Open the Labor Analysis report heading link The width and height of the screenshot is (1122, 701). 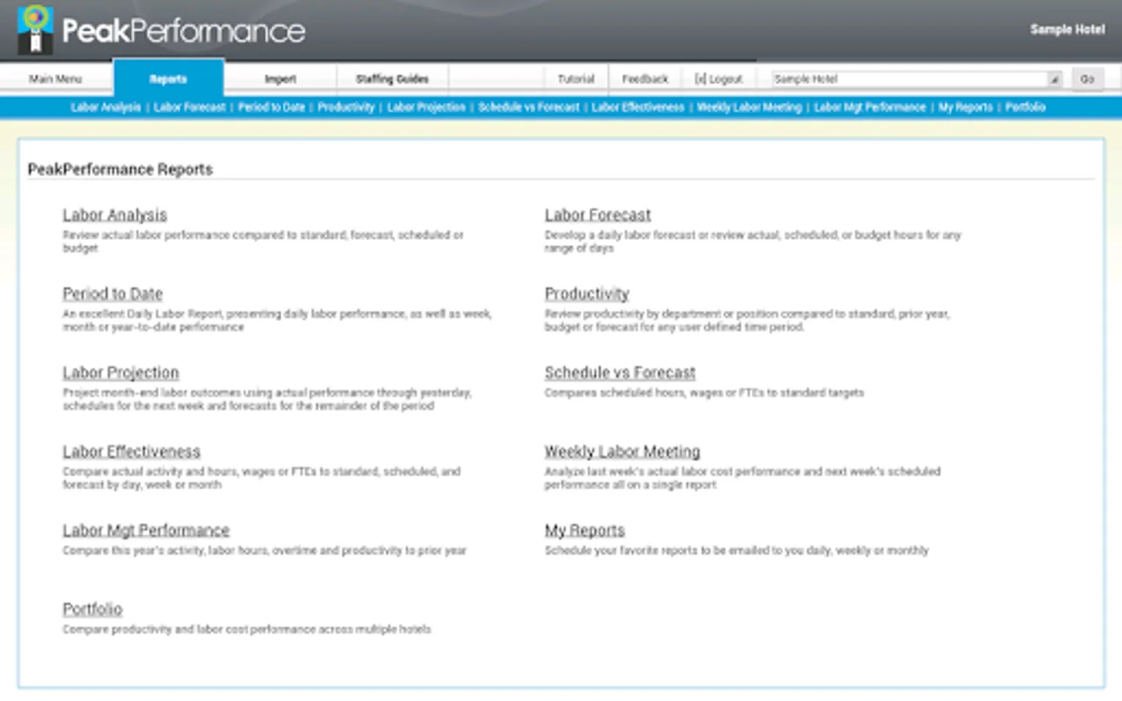[x=115, y=215]
